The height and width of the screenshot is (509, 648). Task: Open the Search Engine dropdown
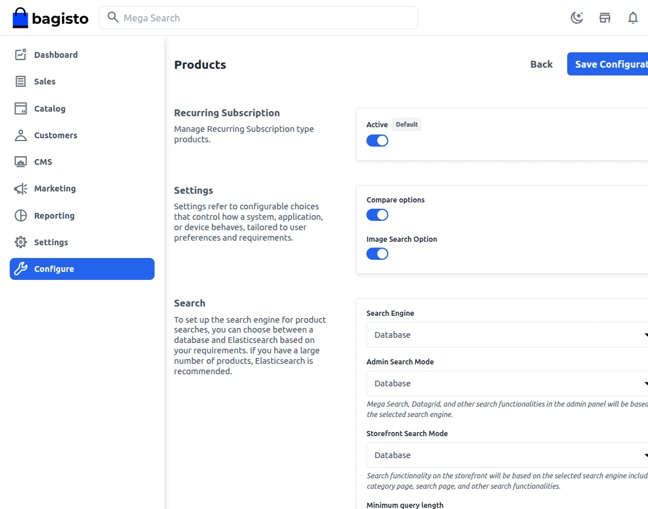tap(509, 334)
